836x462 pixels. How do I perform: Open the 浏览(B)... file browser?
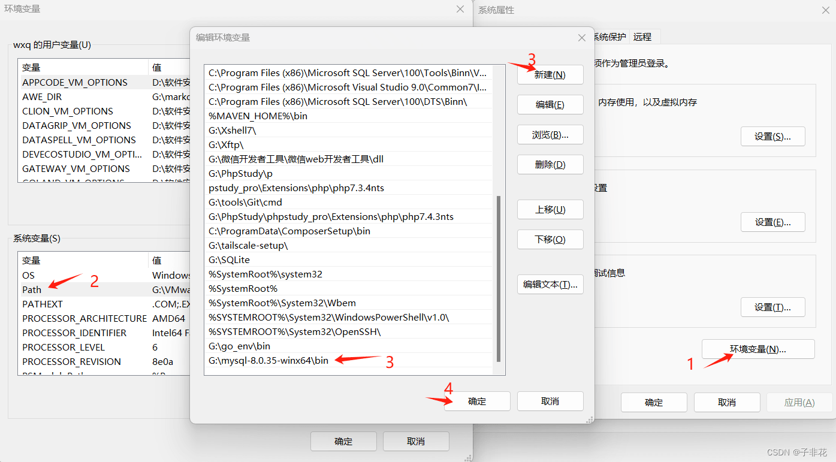point(550,134)
